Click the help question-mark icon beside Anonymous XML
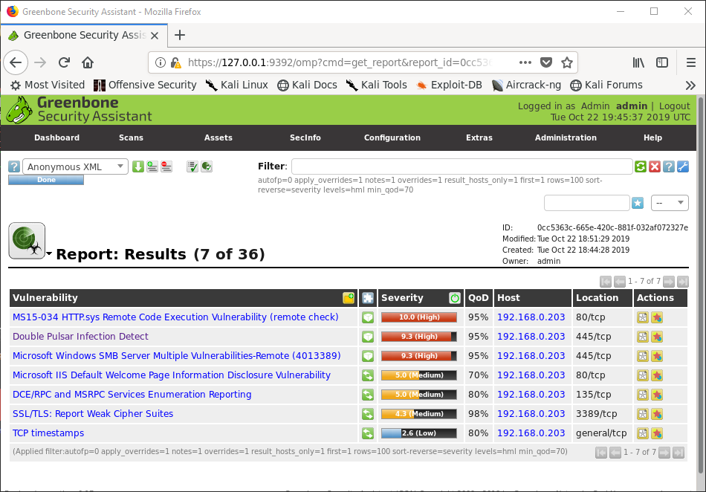This screenshot has width=706, height=492. coord(14,166)
